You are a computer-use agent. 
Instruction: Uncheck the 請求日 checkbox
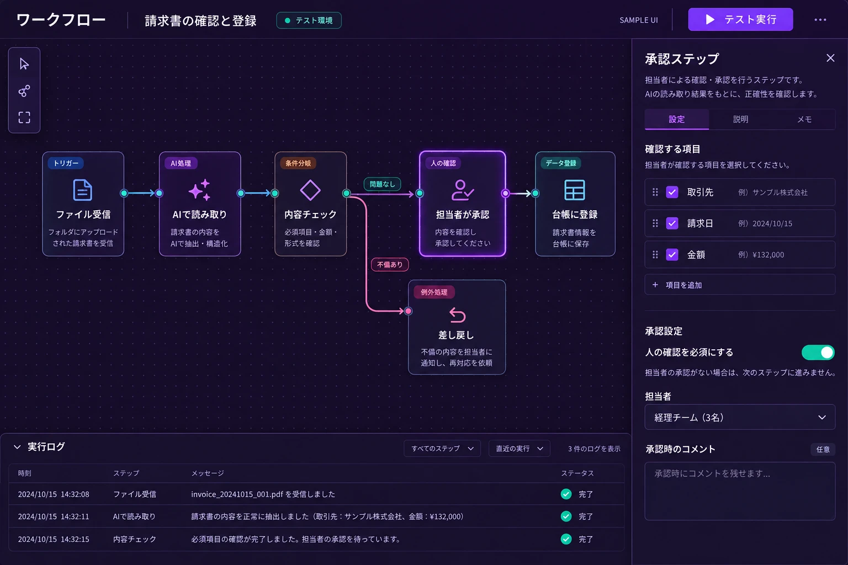tap(672, 223)
